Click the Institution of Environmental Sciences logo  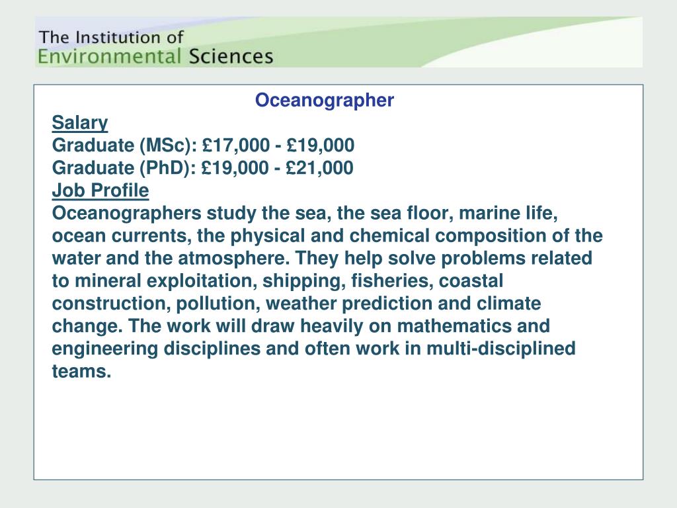(155, 47)
